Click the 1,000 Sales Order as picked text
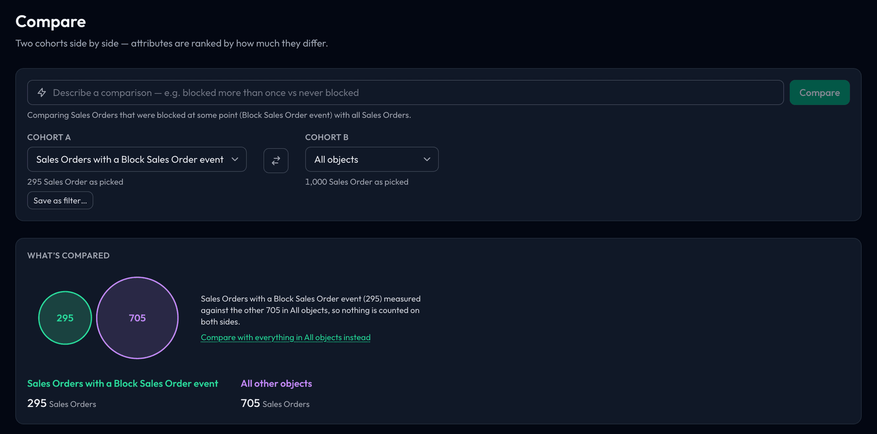Image resolution: width=877 pixels, height=434 pixels. (x=357, y=182)
